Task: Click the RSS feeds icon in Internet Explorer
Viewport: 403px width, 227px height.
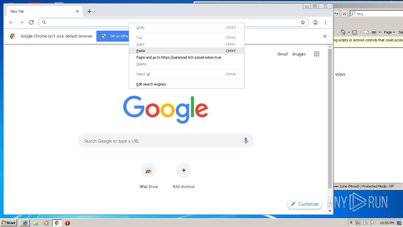Action: pyautogui.click(x=355, y=32)
